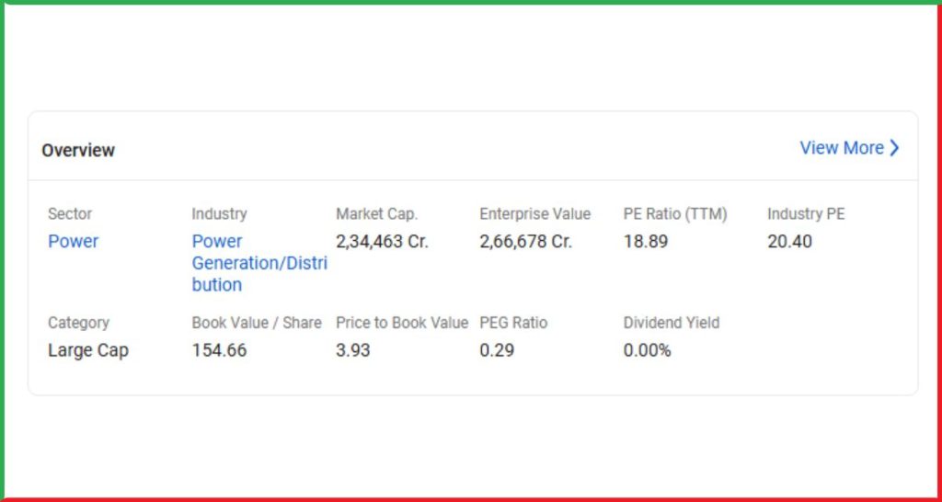Open the Power sector link

[x=74, y=242]
